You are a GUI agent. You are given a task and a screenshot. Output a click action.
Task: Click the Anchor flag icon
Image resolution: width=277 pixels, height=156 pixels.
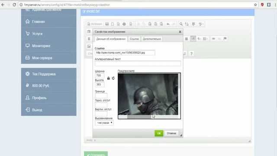tap(225, 39)
